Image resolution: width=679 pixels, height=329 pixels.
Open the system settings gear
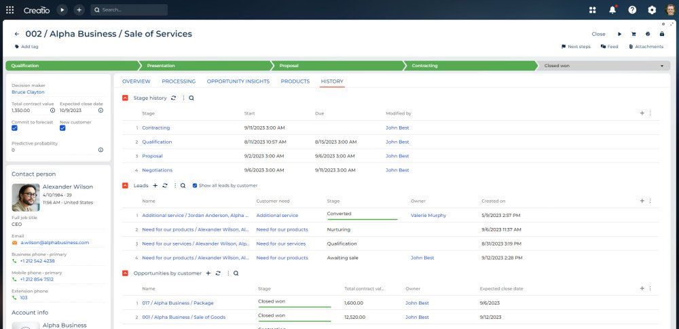(x=652, y=10)
